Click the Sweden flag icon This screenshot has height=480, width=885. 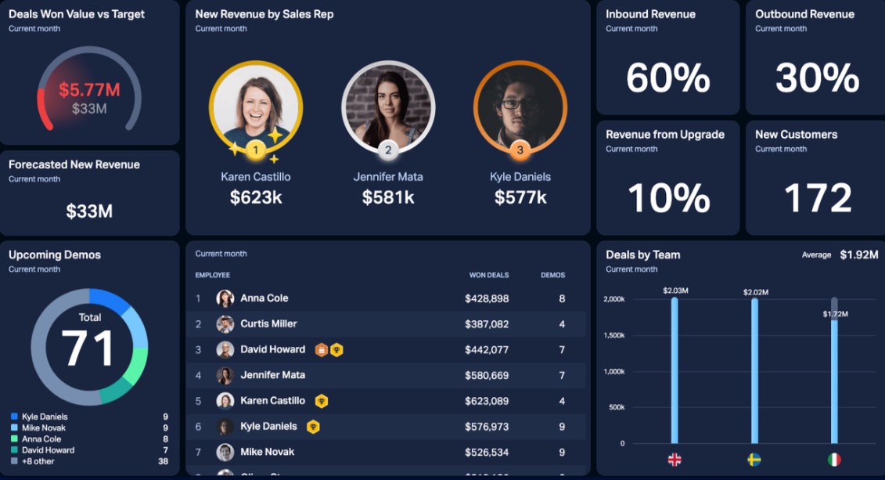point(754,460)
